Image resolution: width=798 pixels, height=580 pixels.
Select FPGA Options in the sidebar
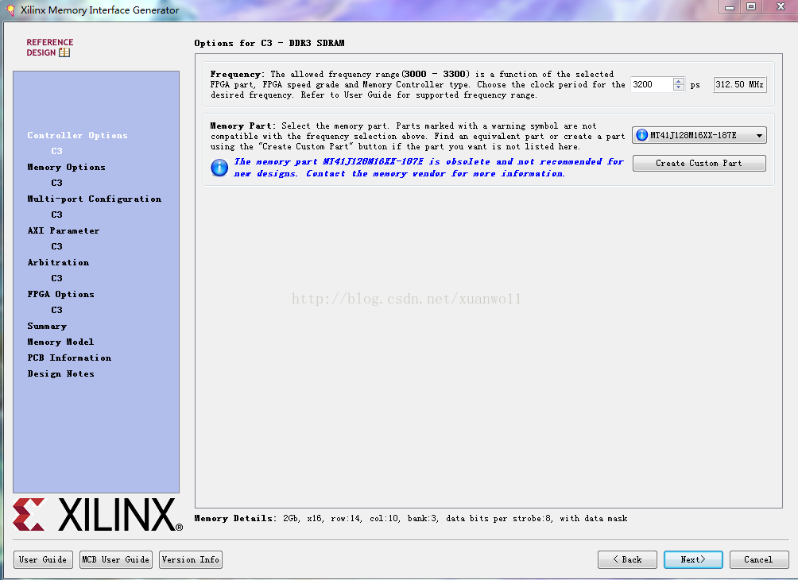[60, 294]
